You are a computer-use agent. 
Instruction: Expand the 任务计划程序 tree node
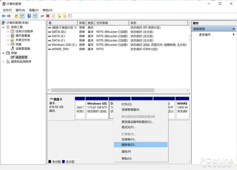click(8, 31)
